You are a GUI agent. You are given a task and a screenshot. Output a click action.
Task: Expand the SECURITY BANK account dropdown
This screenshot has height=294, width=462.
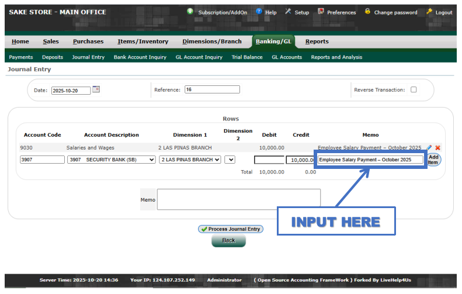tap(111, 160)
